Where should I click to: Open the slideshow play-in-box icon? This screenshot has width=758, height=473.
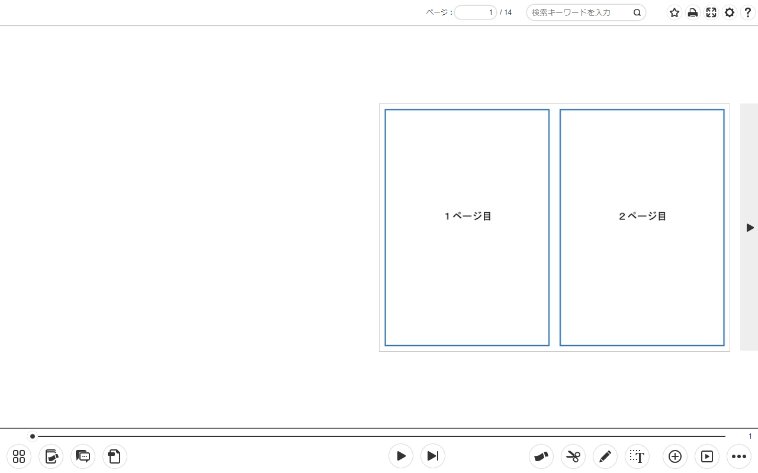click(x=707, y=456)
